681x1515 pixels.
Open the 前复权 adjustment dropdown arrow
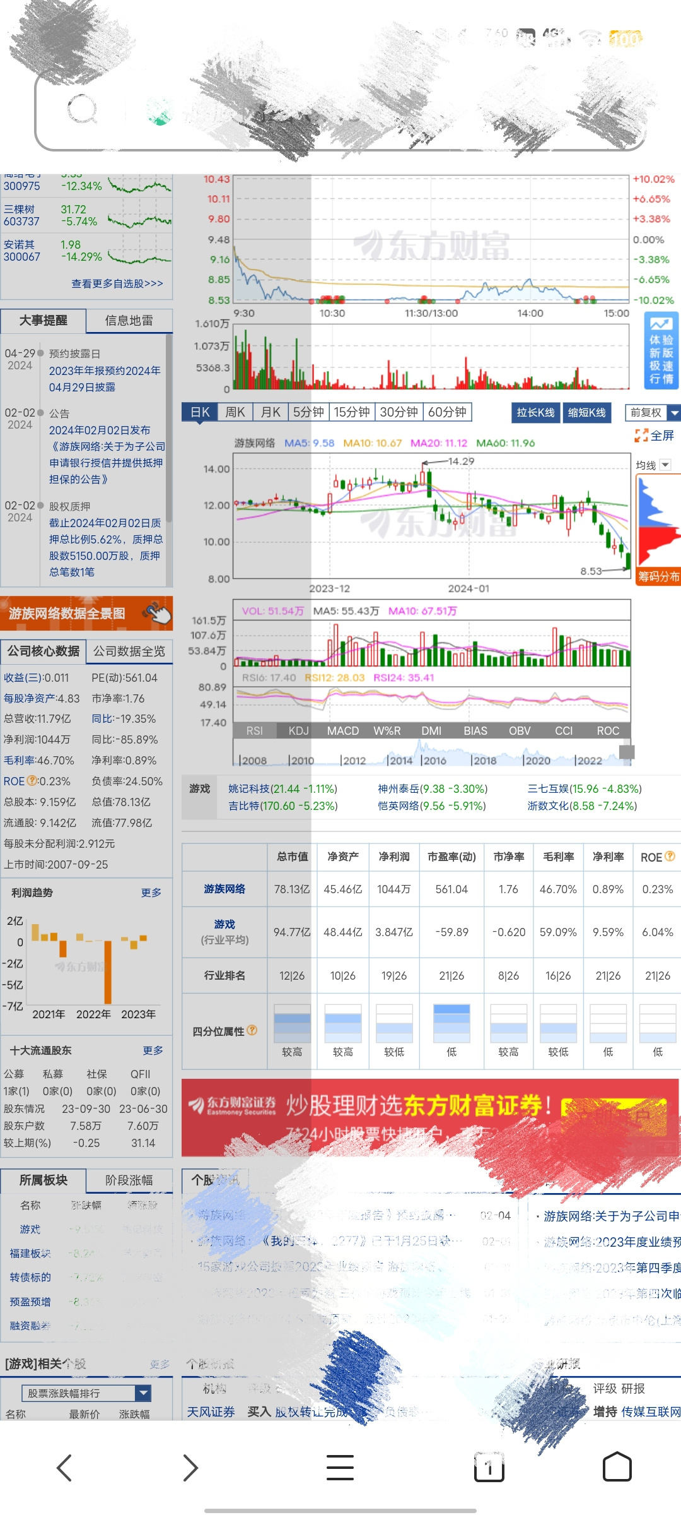click(674, 413)
